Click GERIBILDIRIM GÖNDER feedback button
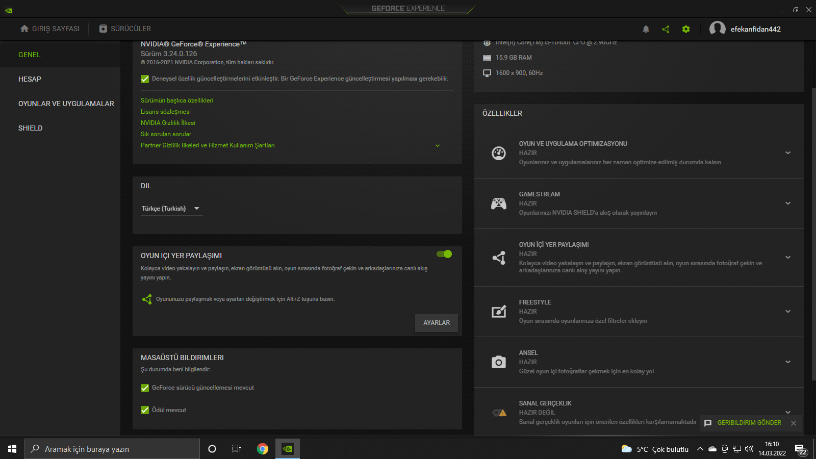The width and height of the screenshot is (816, 459). pos(749,423)
